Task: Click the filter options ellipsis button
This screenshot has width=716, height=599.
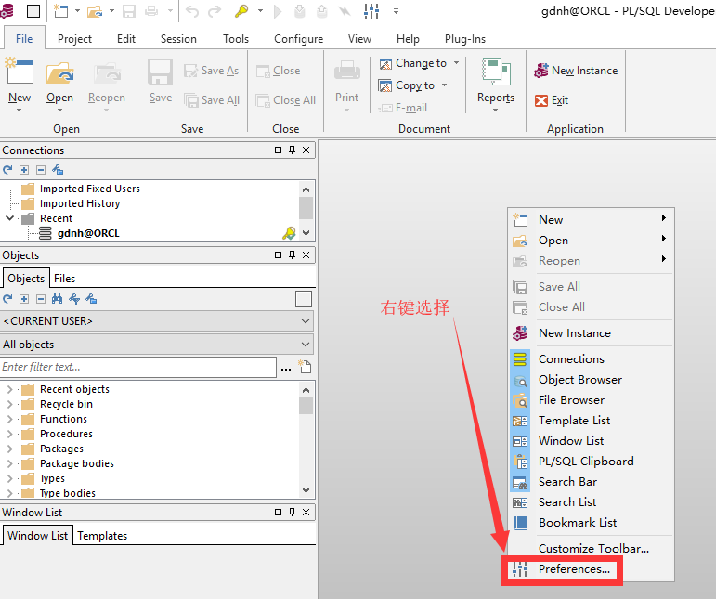Action: click(286, 368)
